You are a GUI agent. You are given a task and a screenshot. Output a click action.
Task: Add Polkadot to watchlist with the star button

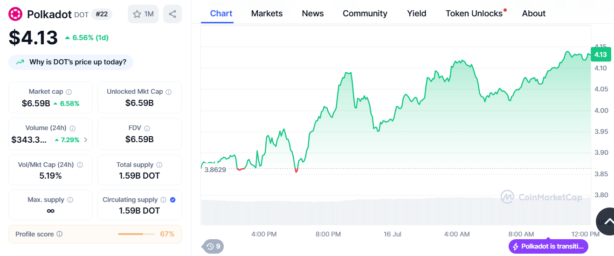pyautogui.click(x=143, y=14)
